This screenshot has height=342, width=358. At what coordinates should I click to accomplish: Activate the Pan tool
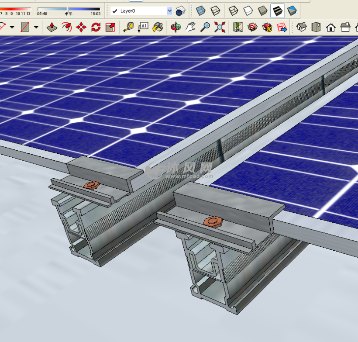[190, 27]
